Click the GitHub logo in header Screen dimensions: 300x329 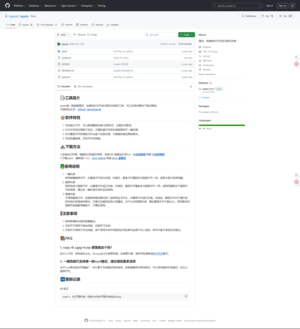[x=7, y=6]
